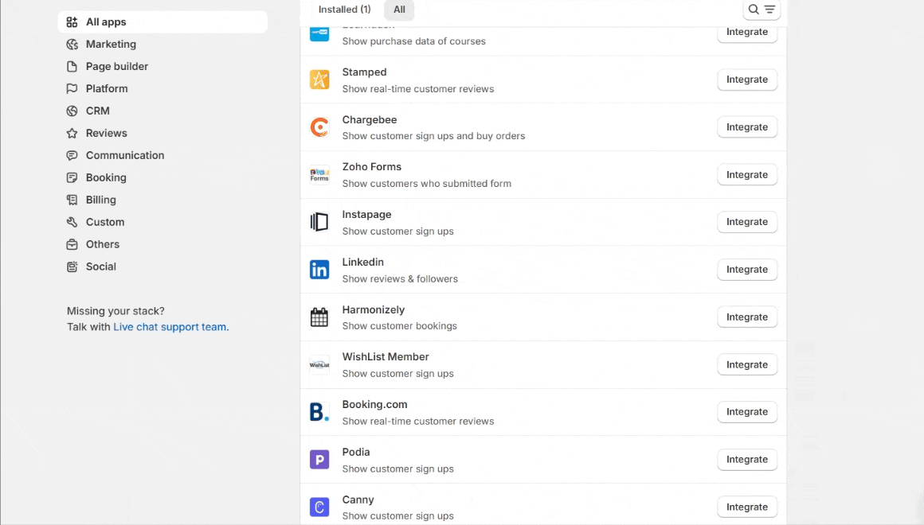Integrate the Chargebee app
Viewport: 924px width, 525px height.
coord(746,127)
